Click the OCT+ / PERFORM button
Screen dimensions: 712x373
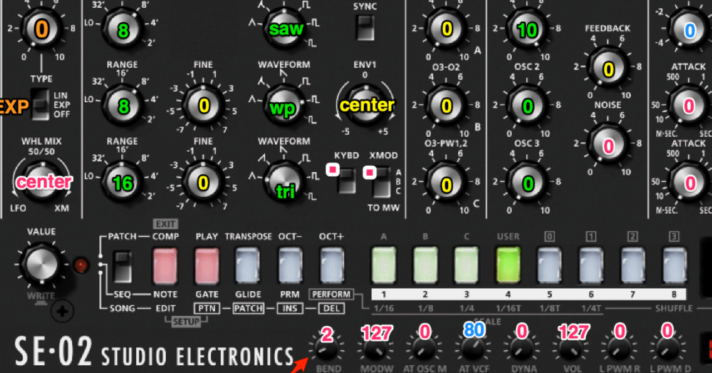332,265
